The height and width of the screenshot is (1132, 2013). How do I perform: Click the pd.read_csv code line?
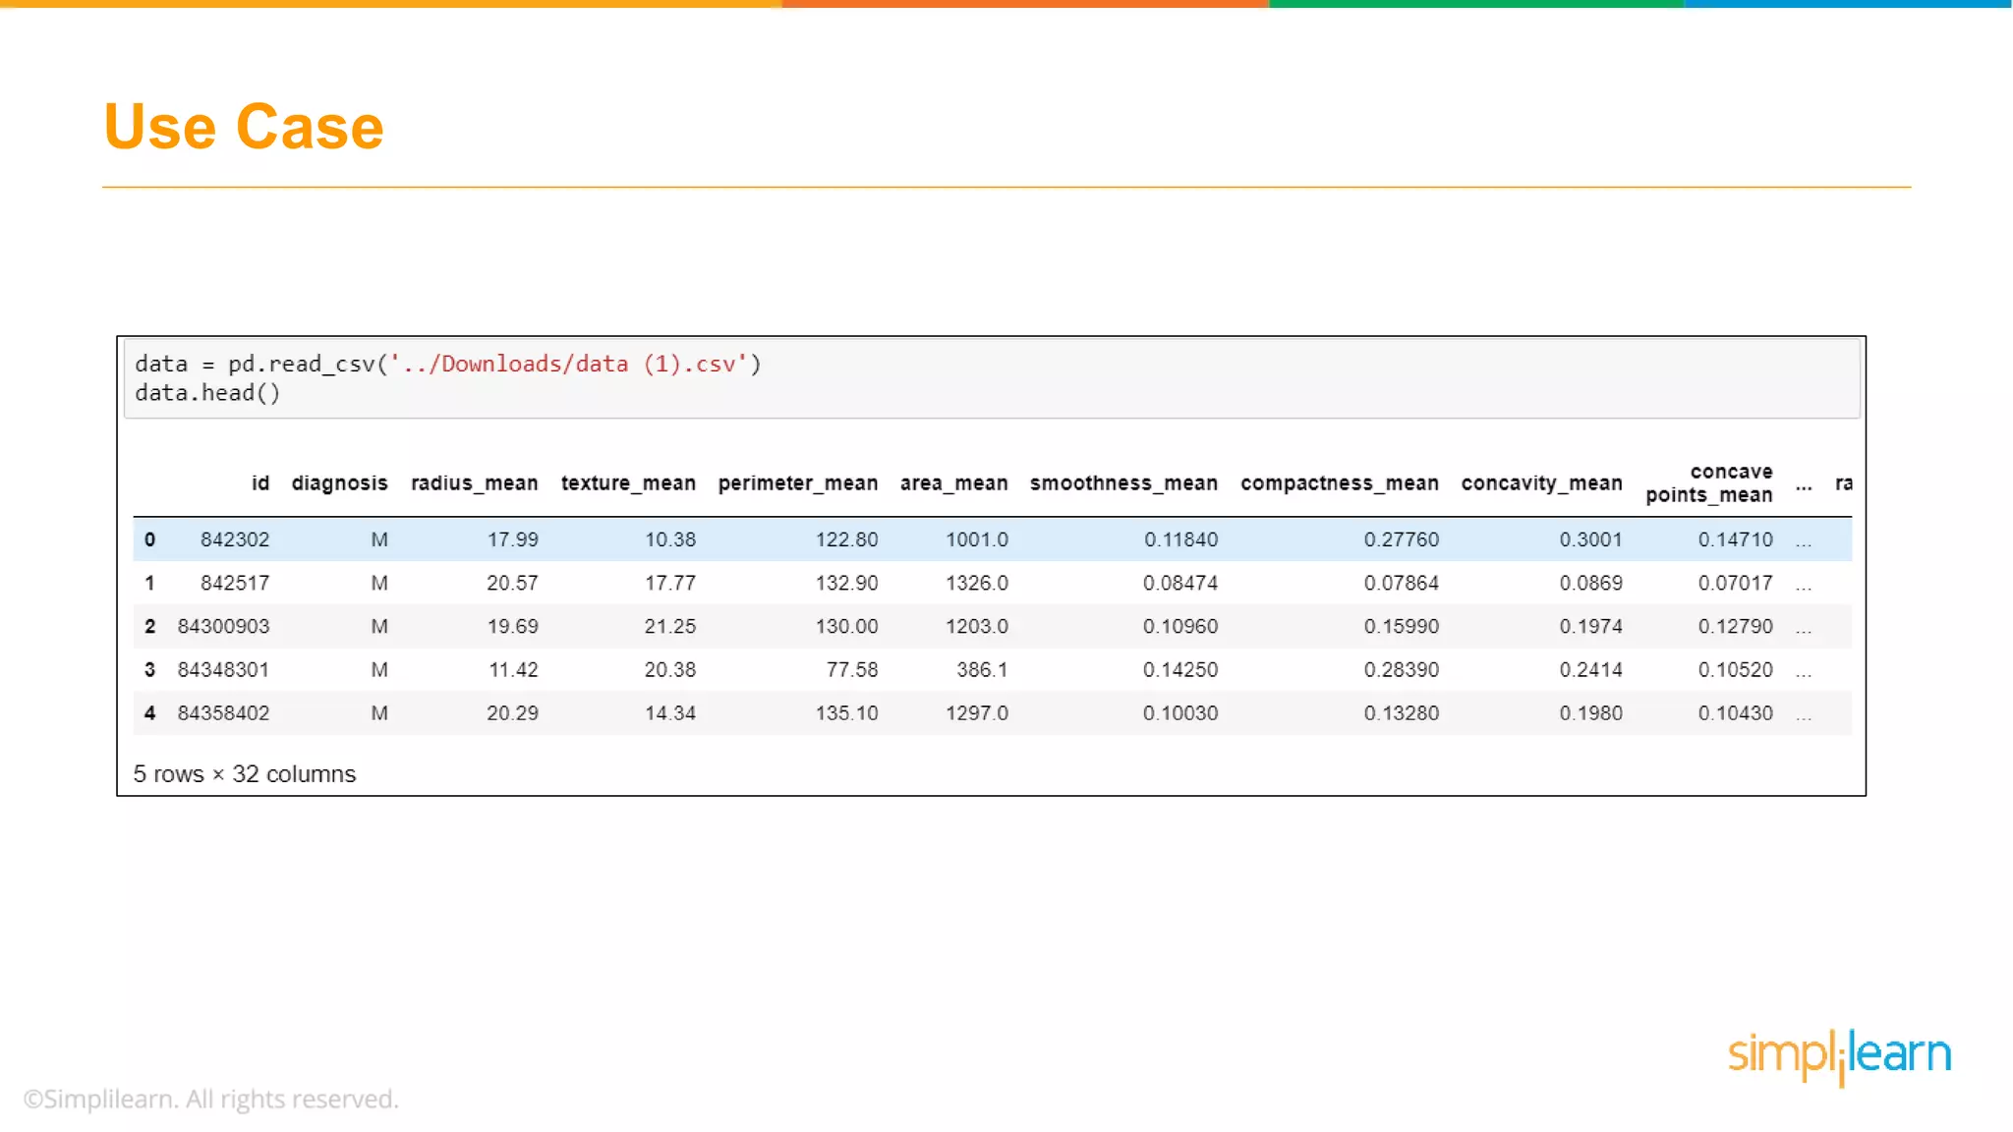point(448,364)
